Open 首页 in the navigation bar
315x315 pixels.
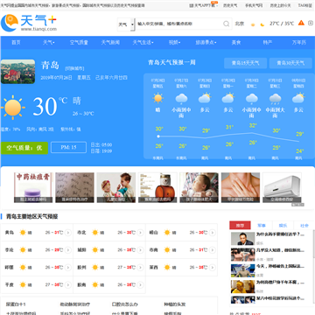click(x=16, y=43)
